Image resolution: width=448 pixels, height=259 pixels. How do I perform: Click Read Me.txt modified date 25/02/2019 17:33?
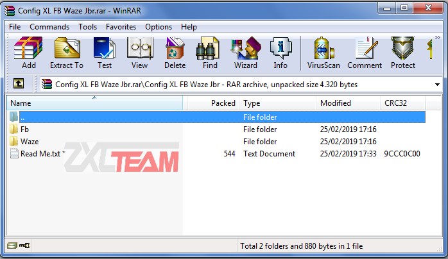point(348,154)
